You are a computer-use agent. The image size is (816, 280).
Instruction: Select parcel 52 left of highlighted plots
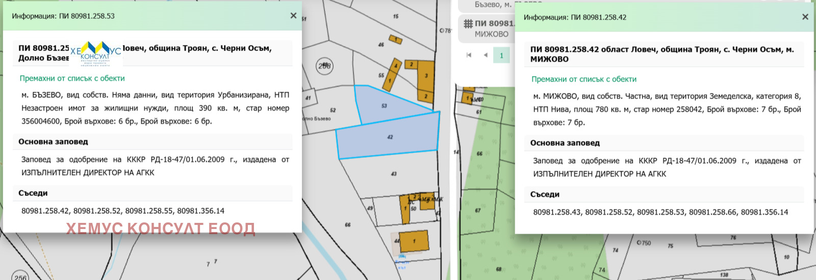(x=333, y=110)
